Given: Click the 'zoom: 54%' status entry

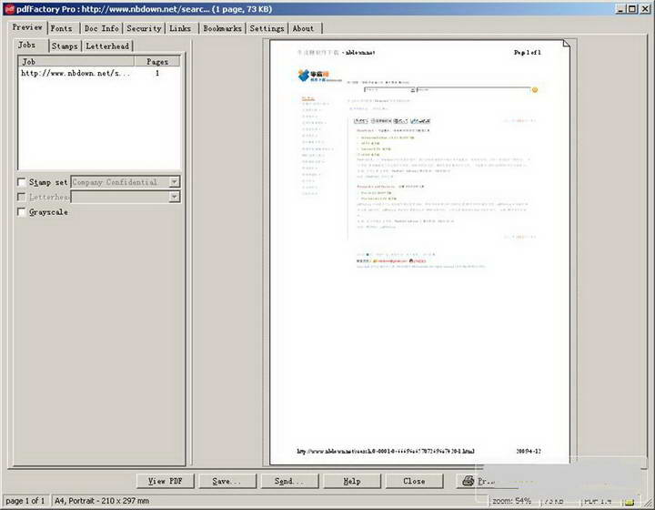Looking at the screenshot, I should point(511,501).
